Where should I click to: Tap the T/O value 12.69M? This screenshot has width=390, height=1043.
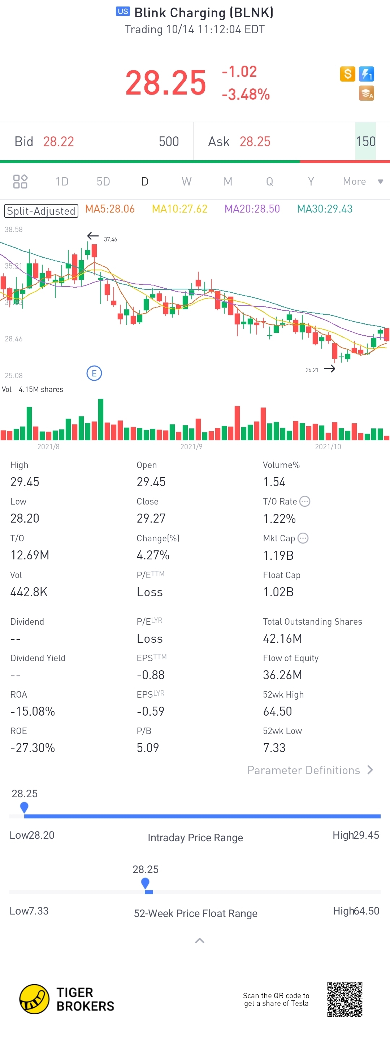point(30,555)
